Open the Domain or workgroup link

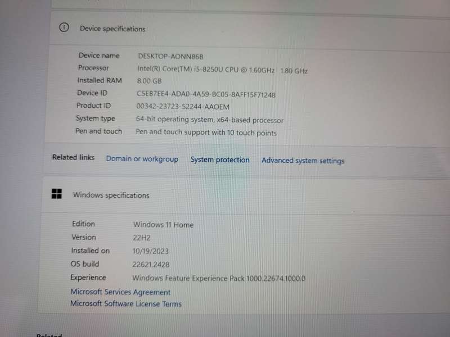(142, 159)
